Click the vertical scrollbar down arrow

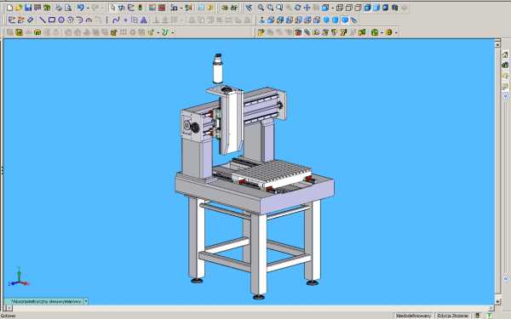497,301
